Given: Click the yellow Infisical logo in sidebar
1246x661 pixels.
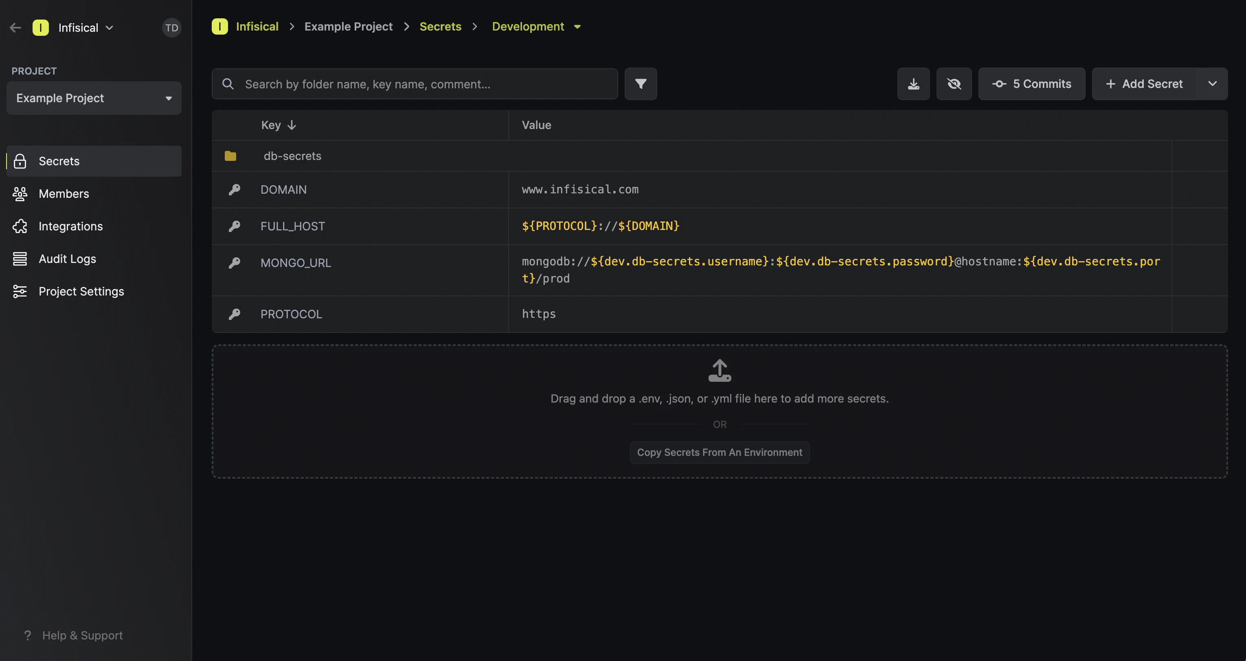Looking at the screenshot, I should coord(41,28).
